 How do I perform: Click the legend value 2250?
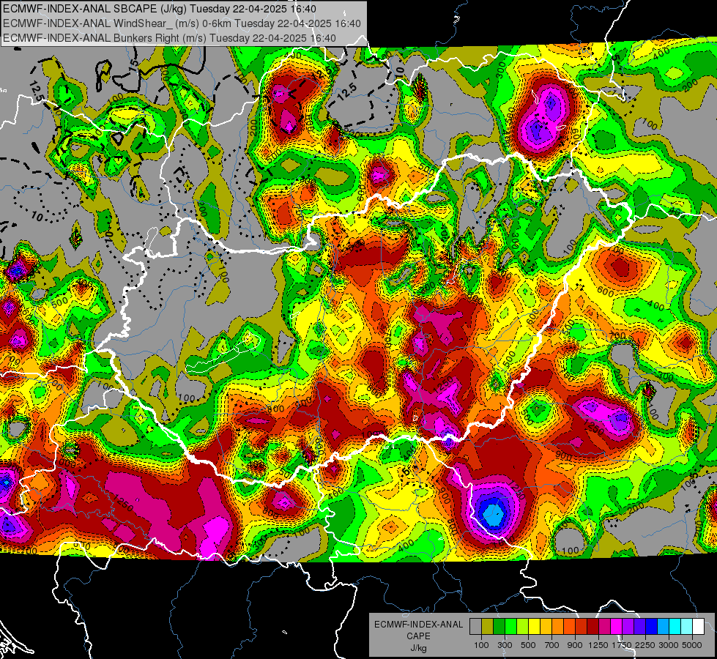(x=645, y=645)
